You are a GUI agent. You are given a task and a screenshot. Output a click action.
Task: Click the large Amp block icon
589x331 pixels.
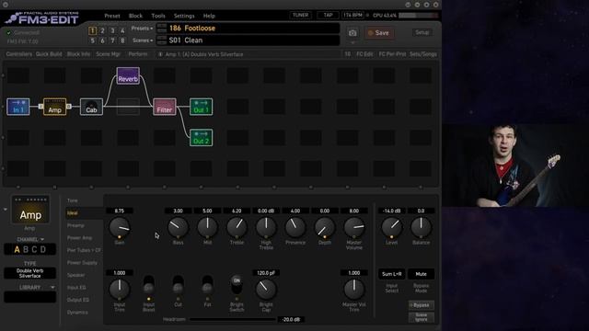(30, 211)
